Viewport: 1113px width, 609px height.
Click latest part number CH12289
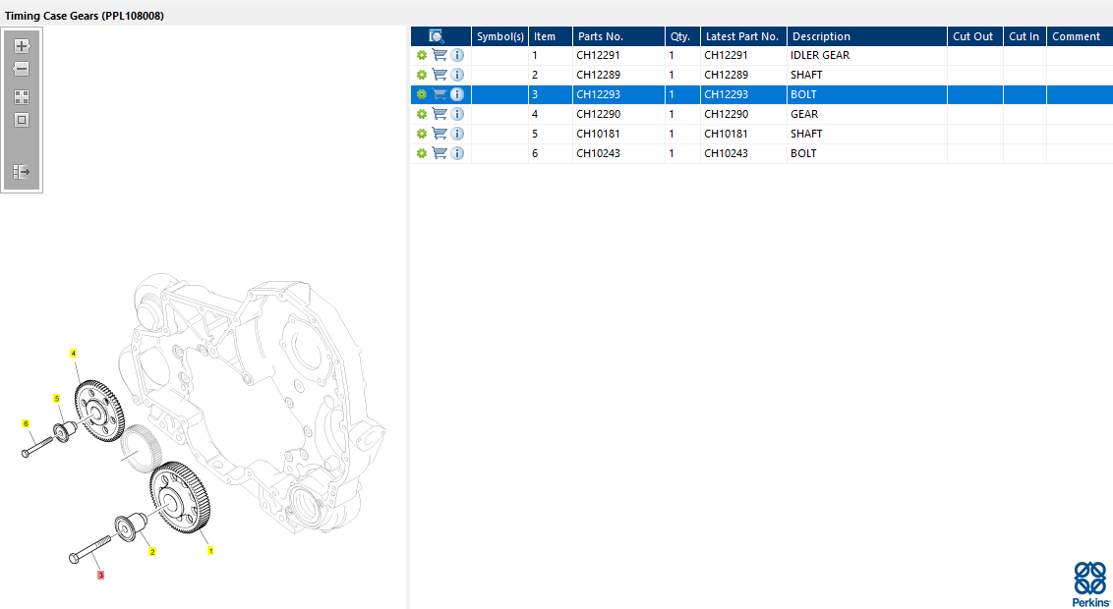click(727, 75)
